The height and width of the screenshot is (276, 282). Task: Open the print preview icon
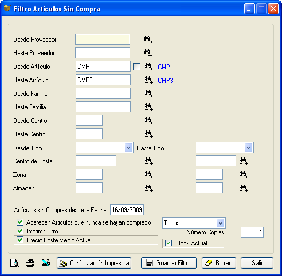click(x=15, y=263)
